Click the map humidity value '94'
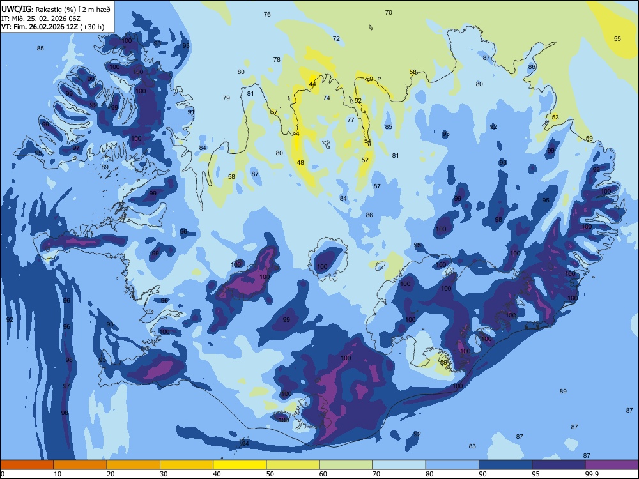The width and height of the screenshot is (639, 479). pos(245,443)
